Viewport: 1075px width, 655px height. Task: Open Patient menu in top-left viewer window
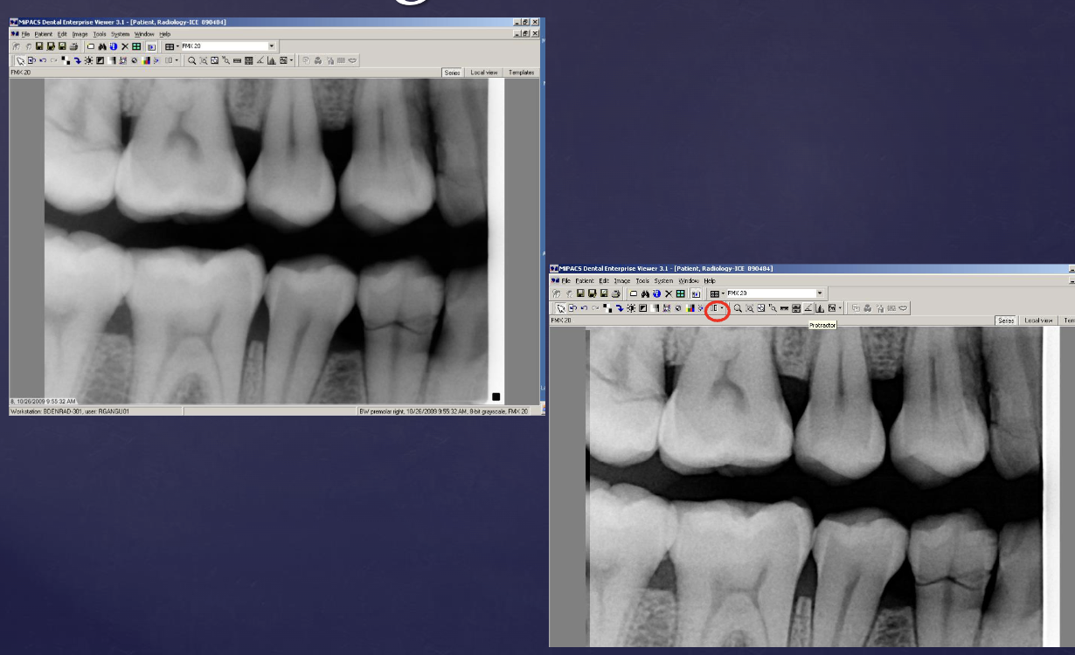click(x=44, y=34)
